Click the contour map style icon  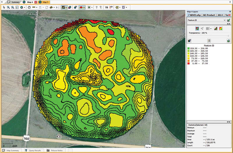197,28
